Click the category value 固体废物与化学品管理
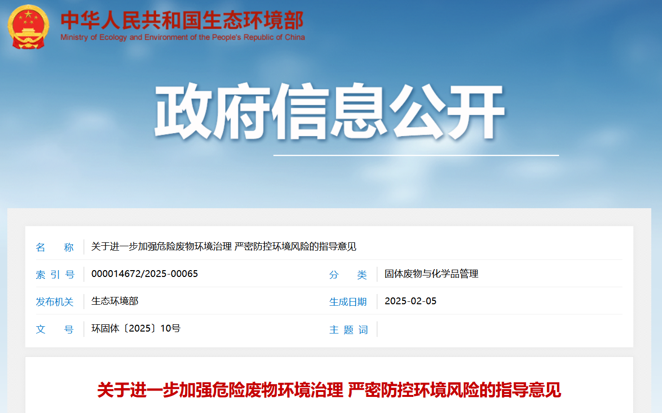Viewport: 662px width, 413px height. point(431,274)
